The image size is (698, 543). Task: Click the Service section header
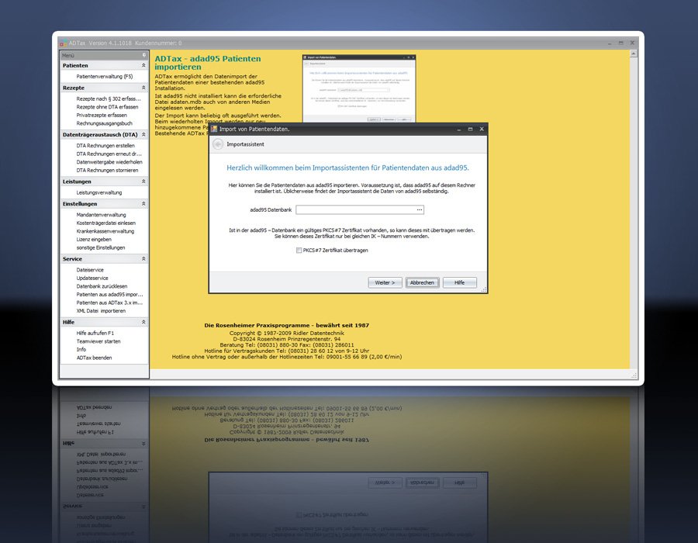click(104, 258)
